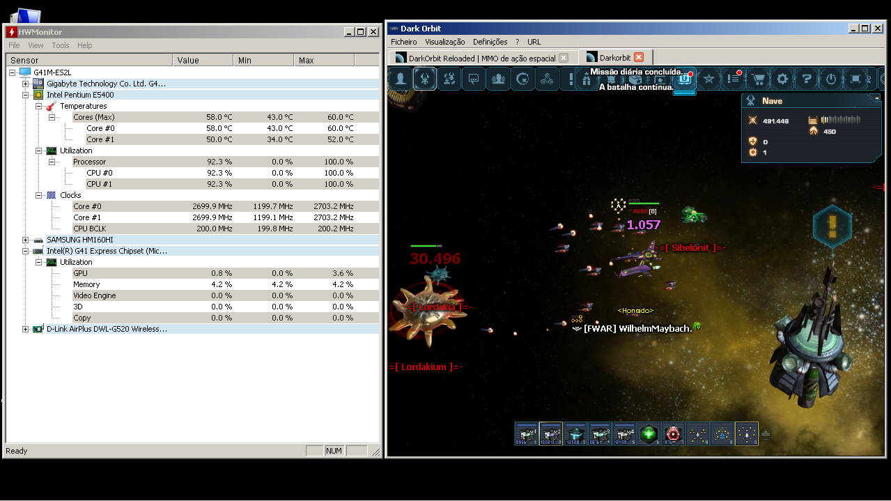891x501 pixels.
Task: Toggle fullscreen icon in game toolbar
Action: (x=855, y=79)
